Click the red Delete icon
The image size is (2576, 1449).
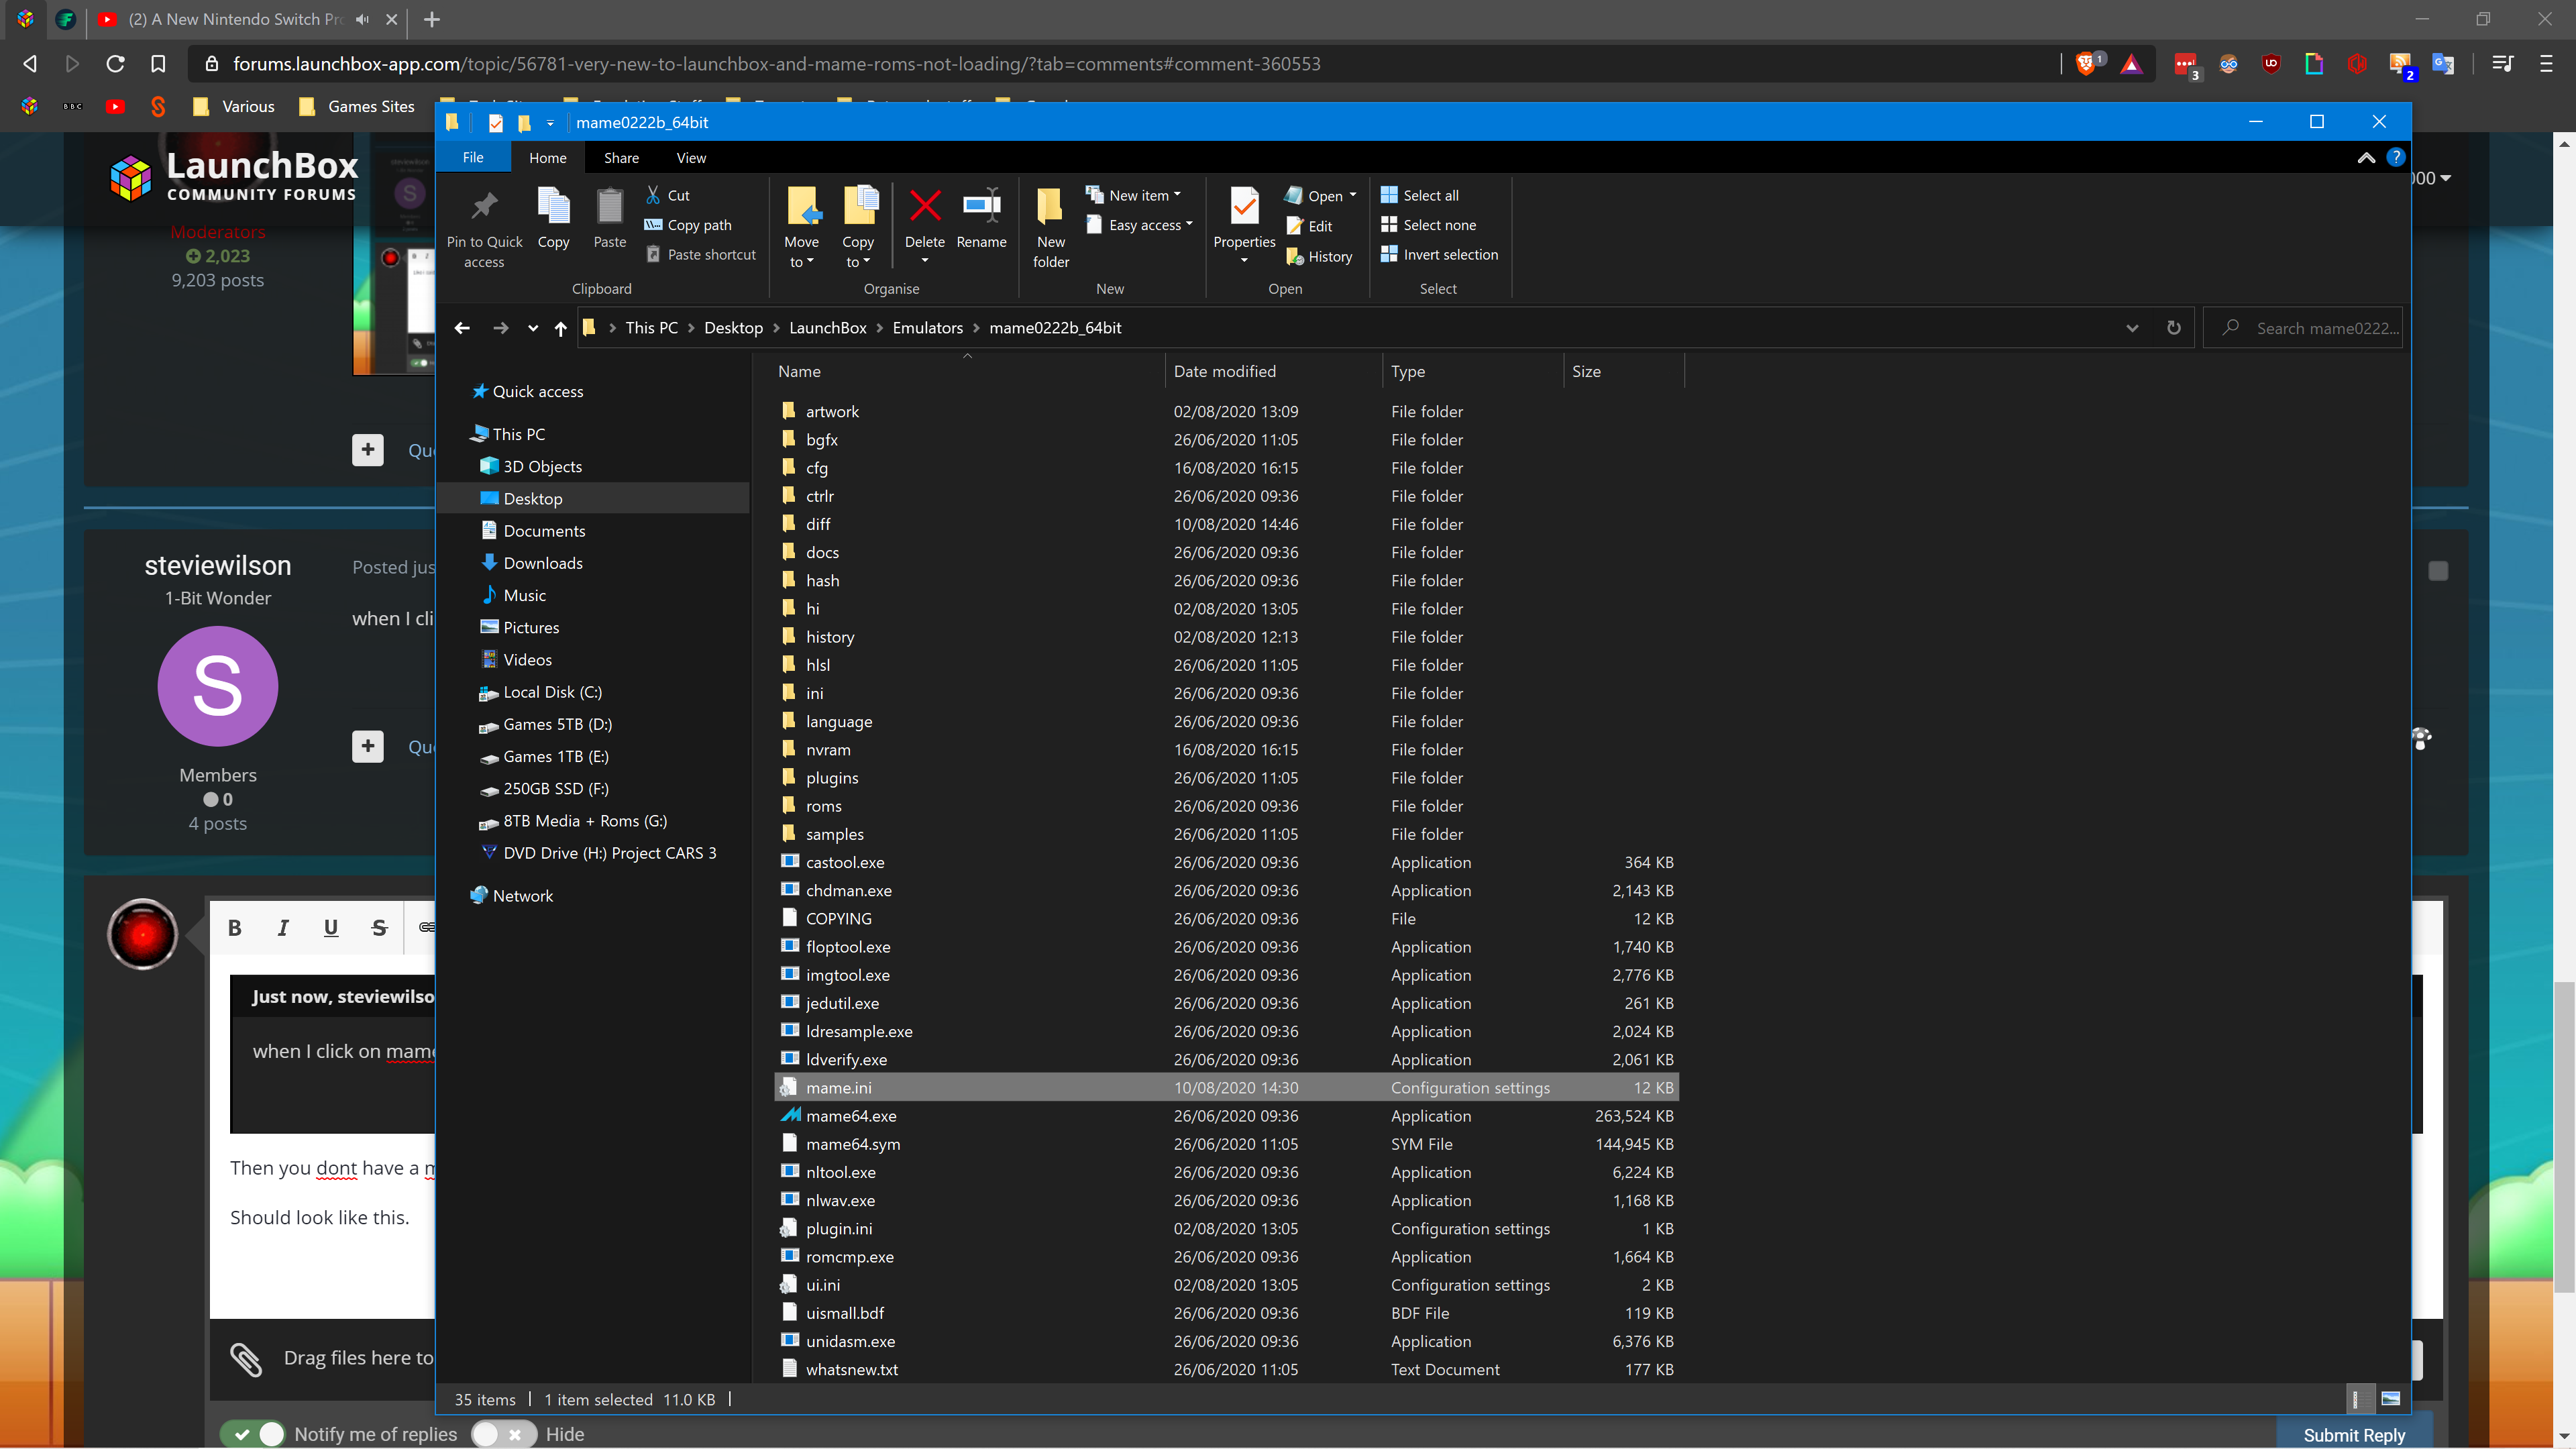click(x=924, y=206)
